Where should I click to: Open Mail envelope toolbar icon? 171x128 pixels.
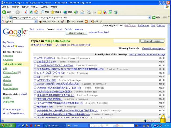[82, 12]
